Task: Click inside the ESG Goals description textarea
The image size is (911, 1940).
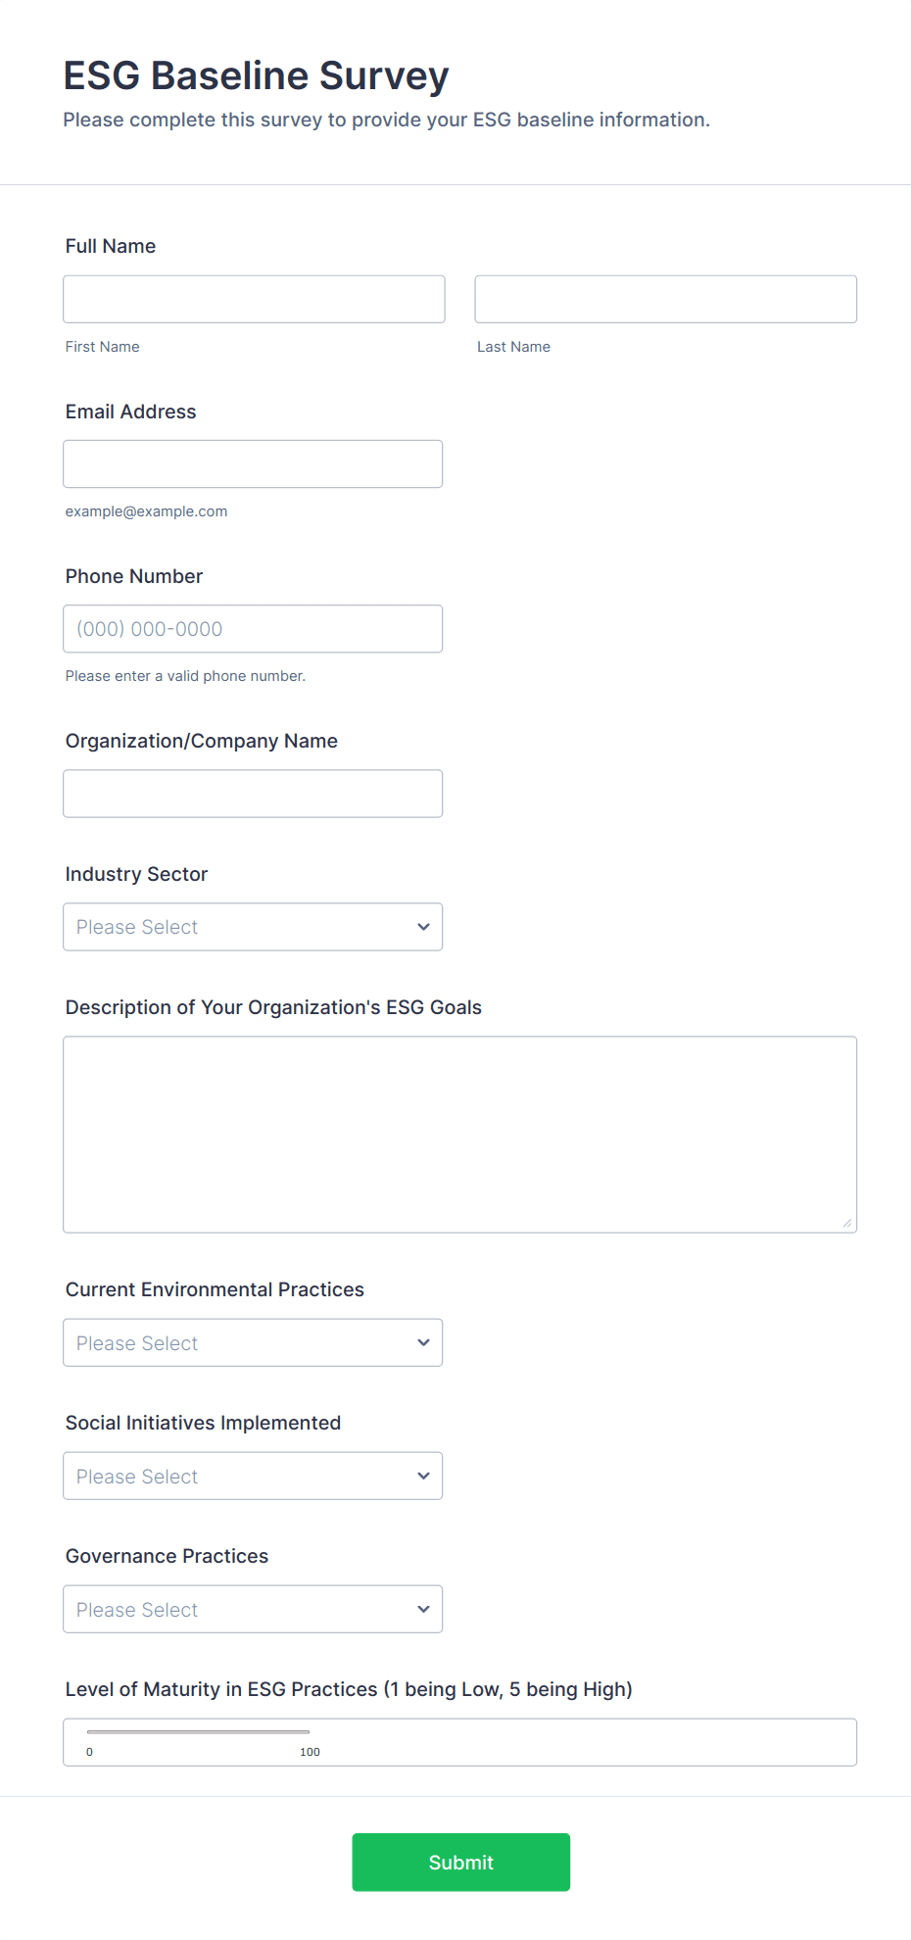Action: coord(459,1134)
